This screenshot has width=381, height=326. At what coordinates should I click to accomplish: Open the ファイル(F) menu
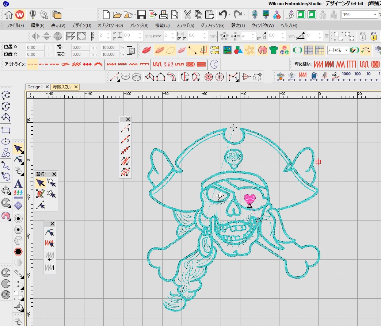[15, 26]
